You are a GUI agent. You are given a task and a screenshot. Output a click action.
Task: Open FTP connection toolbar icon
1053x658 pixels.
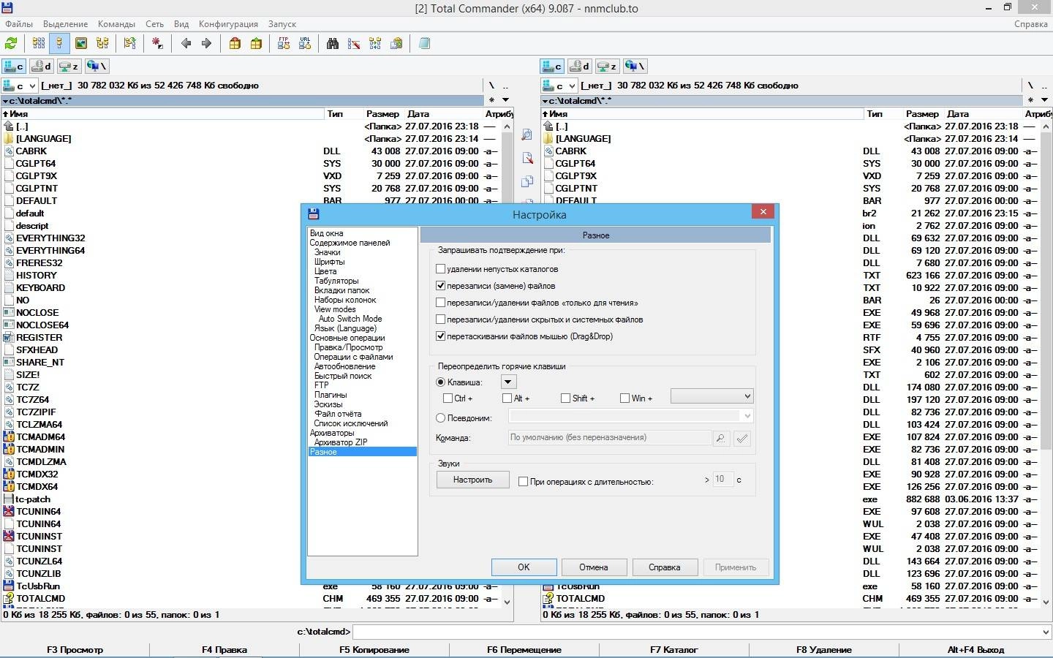pos(284,44)
